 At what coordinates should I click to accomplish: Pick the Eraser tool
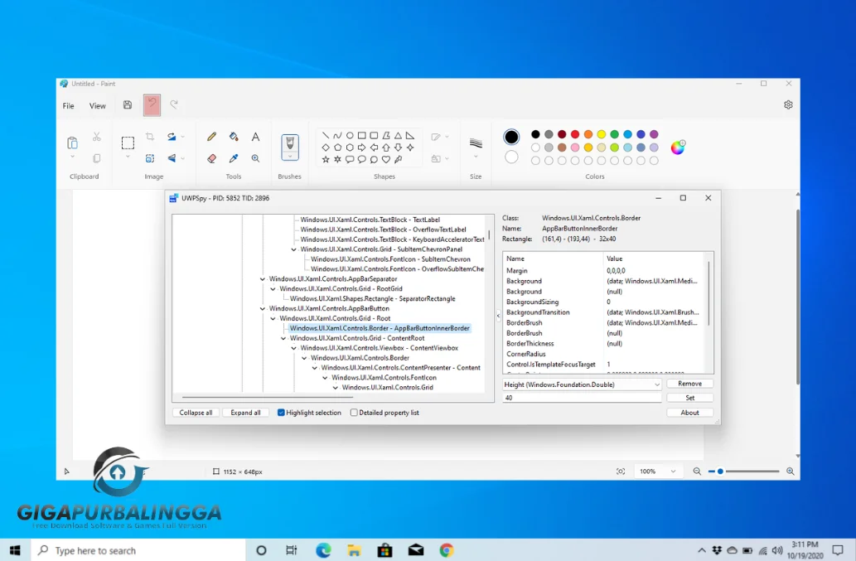tap(211, 158)
